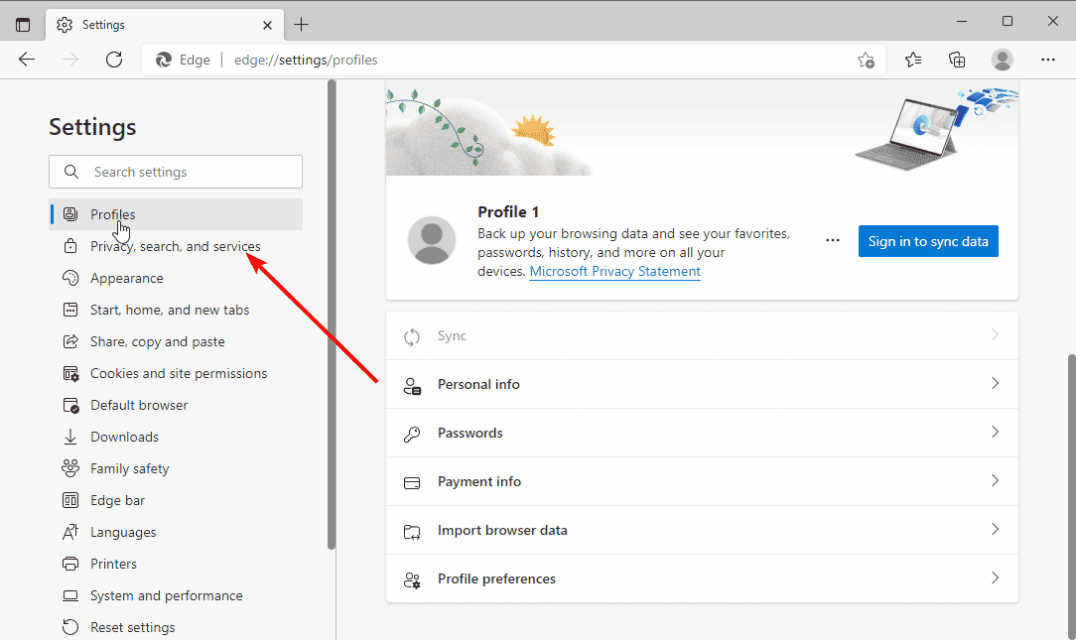Open Payment info row

pyautogui.click(x=702, y=481)
